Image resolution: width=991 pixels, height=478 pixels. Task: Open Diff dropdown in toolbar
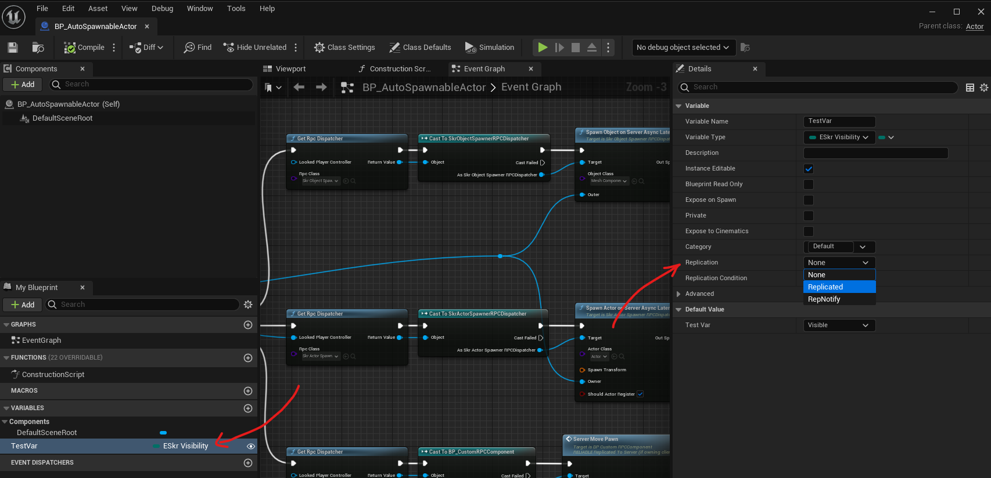[146, 48]
